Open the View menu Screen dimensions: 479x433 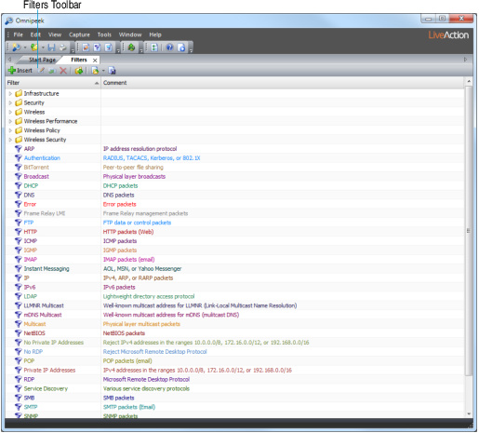point(55,34)
